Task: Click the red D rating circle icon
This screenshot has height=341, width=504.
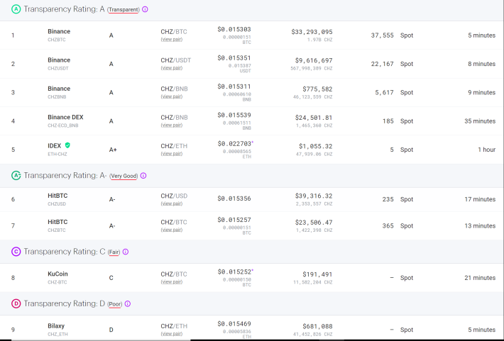Action: tap(16, 303)
